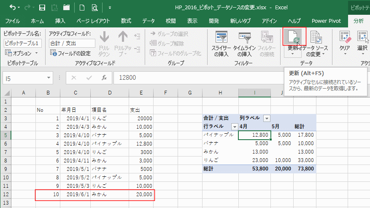Click the Insert Function fx icon

click(104, 78)
